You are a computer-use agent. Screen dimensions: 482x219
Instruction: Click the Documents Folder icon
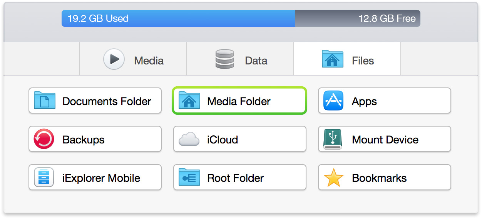point(44,101)
